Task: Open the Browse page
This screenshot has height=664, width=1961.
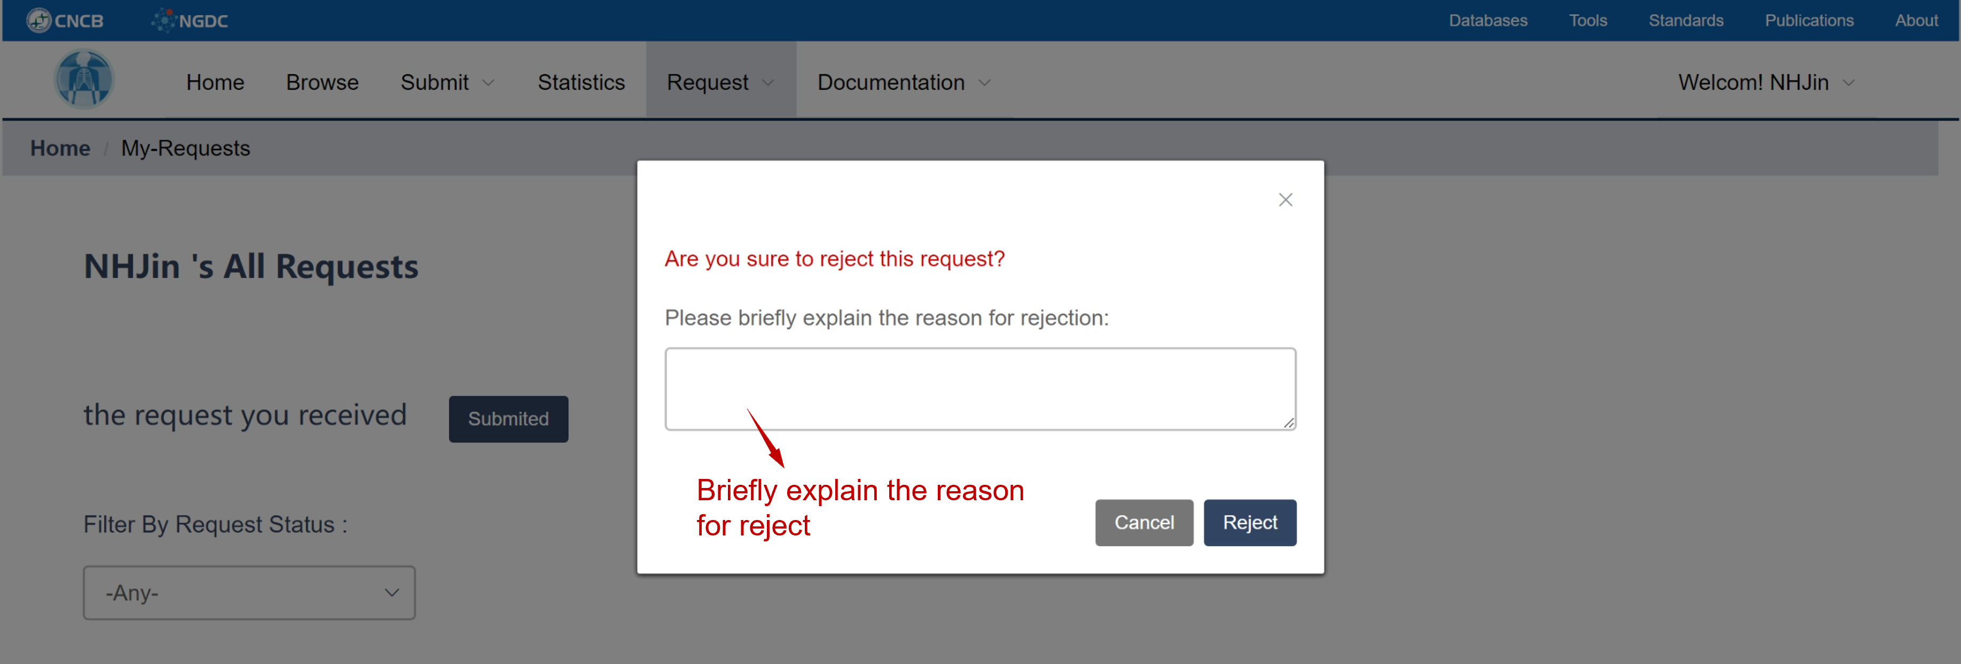Action: point(322,82)
